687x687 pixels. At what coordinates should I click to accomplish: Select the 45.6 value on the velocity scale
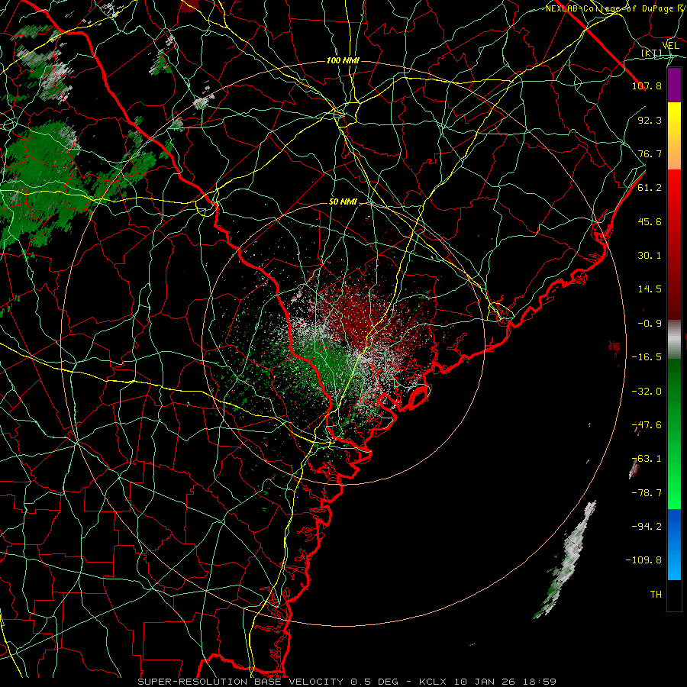(x=650, y=221)
